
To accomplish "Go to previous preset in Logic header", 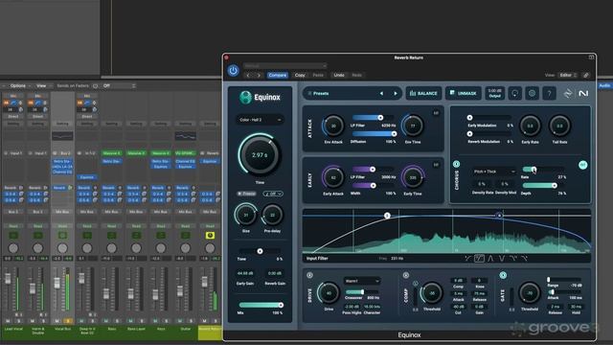I will coord(248,75).
